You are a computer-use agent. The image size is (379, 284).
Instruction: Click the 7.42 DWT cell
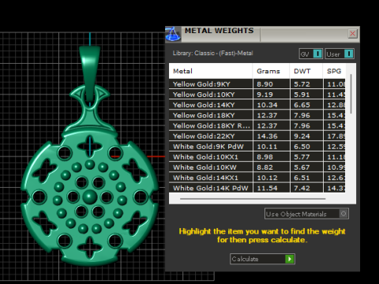[306, 188]
